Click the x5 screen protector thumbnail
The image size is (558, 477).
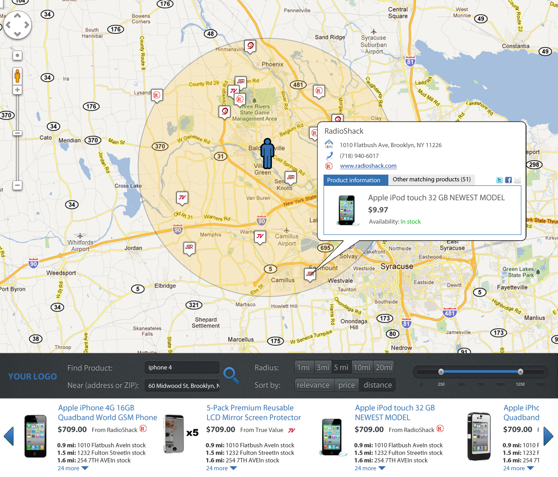pos(181,434)
